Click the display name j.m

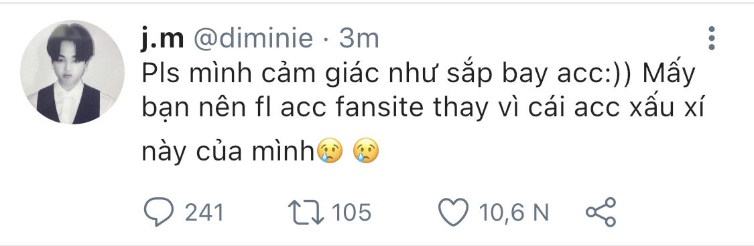[163, 38]
